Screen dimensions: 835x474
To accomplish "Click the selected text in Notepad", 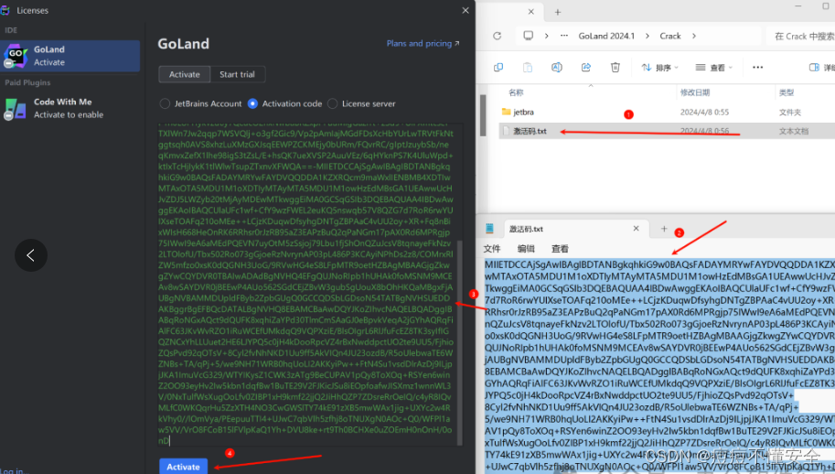I will click(x=659, y=365).
